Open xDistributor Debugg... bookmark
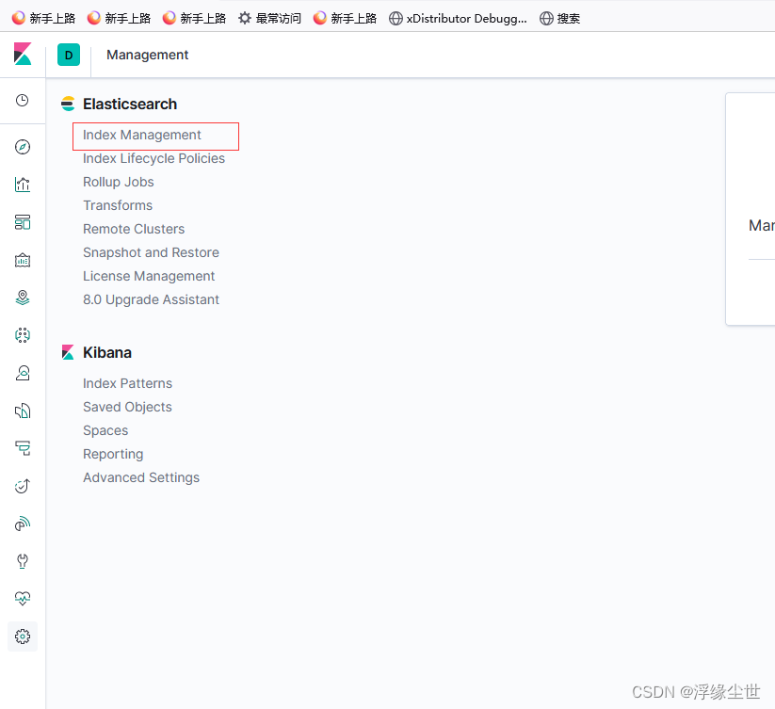The width and height of the screenshot is (775, 709). click(459, 18)
